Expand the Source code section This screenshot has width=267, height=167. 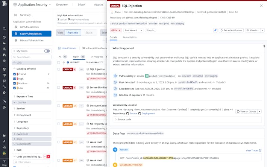(124, 119)
